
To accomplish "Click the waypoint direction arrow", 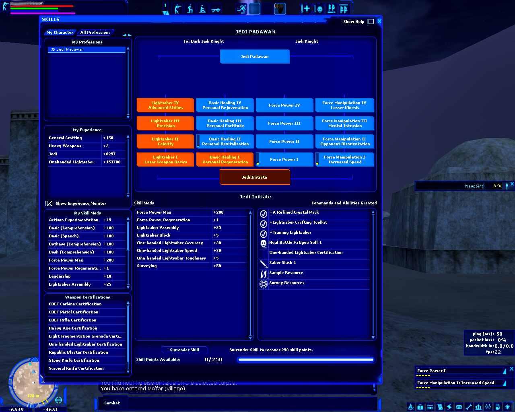I will 507,185.
